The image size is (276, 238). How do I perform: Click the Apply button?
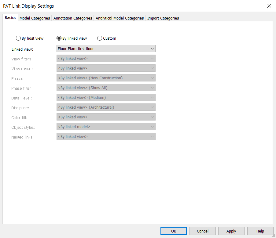click(231, 231)
